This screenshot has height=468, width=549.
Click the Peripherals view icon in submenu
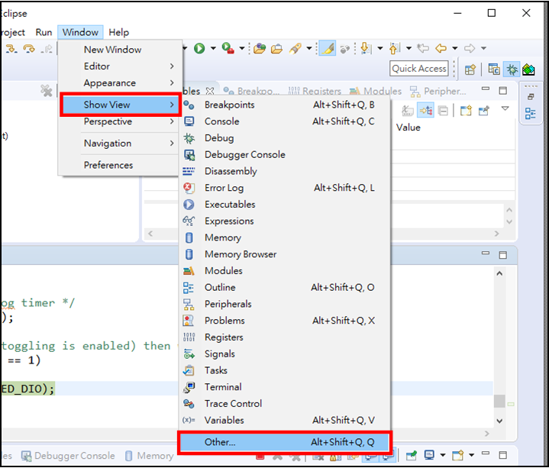coord(189,304)
